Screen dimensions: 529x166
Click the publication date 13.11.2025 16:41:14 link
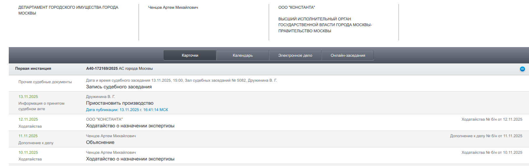tap(127, 110)
